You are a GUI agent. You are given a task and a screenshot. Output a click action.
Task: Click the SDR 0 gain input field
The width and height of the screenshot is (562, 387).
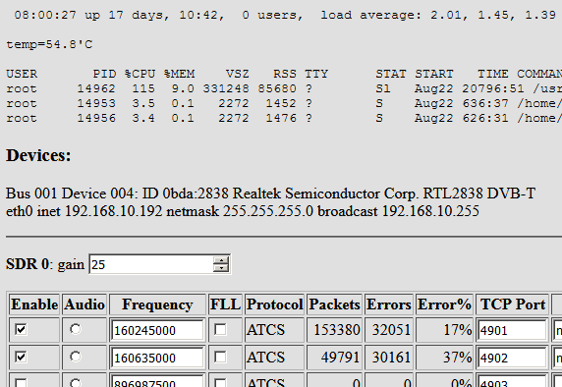click(151, 264)
